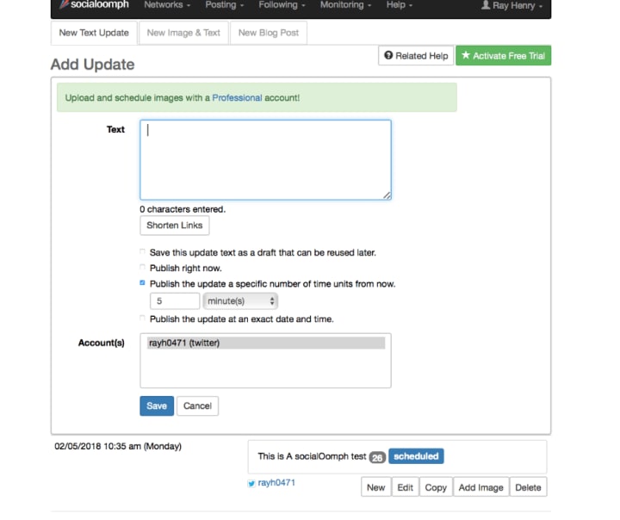
Task: Click the Shorten Links button
Action: pos(174,226)
